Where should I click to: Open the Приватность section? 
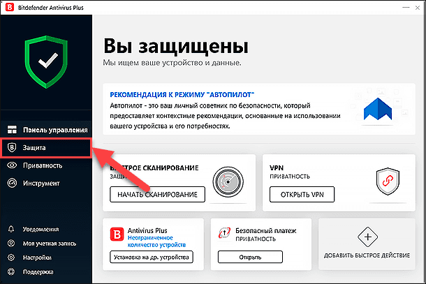tap(46, 165)
